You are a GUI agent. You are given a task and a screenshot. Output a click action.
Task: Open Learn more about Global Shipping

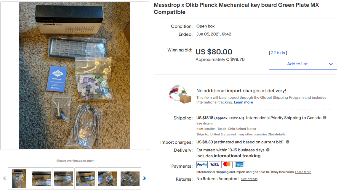point(243,102)
